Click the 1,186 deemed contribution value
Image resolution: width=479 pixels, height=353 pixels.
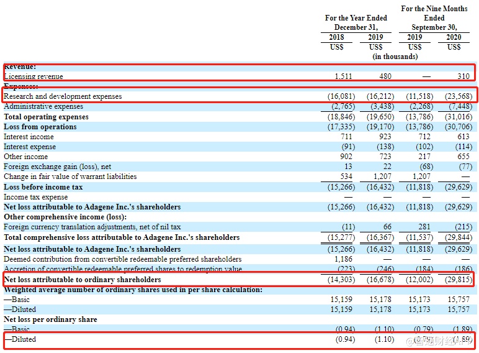[x=343, y=259]
